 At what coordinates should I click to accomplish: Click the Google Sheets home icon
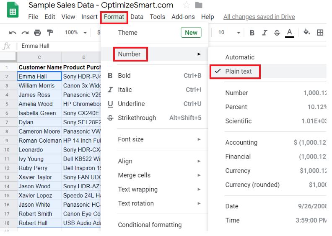coord(13,10)
